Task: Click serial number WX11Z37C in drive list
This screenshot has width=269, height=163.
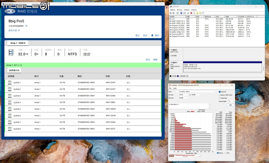Action: (111, 129)
